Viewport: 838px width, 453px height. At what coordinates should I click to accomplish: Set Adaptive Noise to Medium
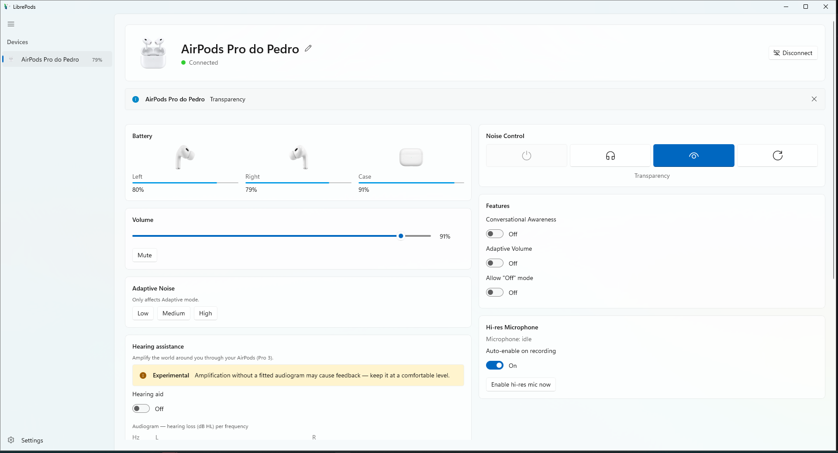pos(174,313)
